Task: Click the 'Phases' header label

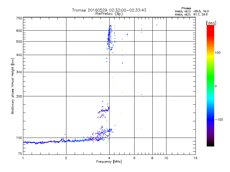Action: 186,8
